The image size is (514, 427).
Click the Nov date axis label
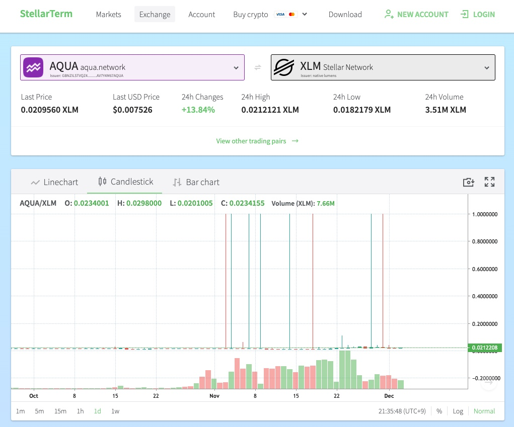coord(214,396)
